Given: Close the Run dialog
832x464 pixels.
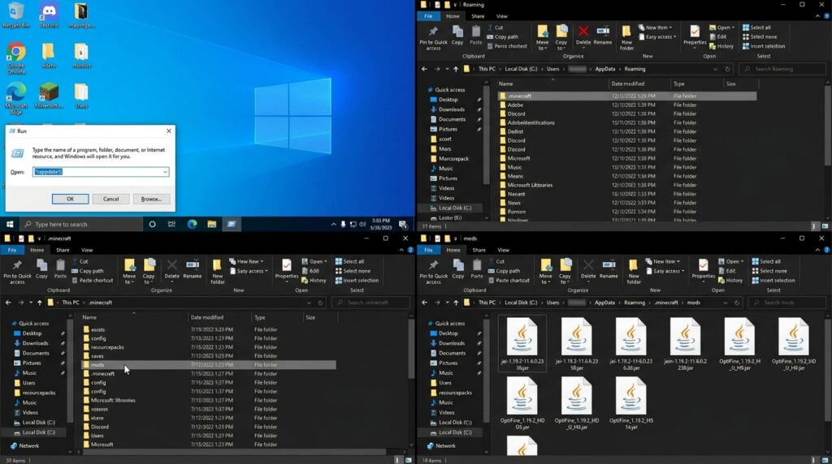Looking at the screenshot, I should (169, 131).
